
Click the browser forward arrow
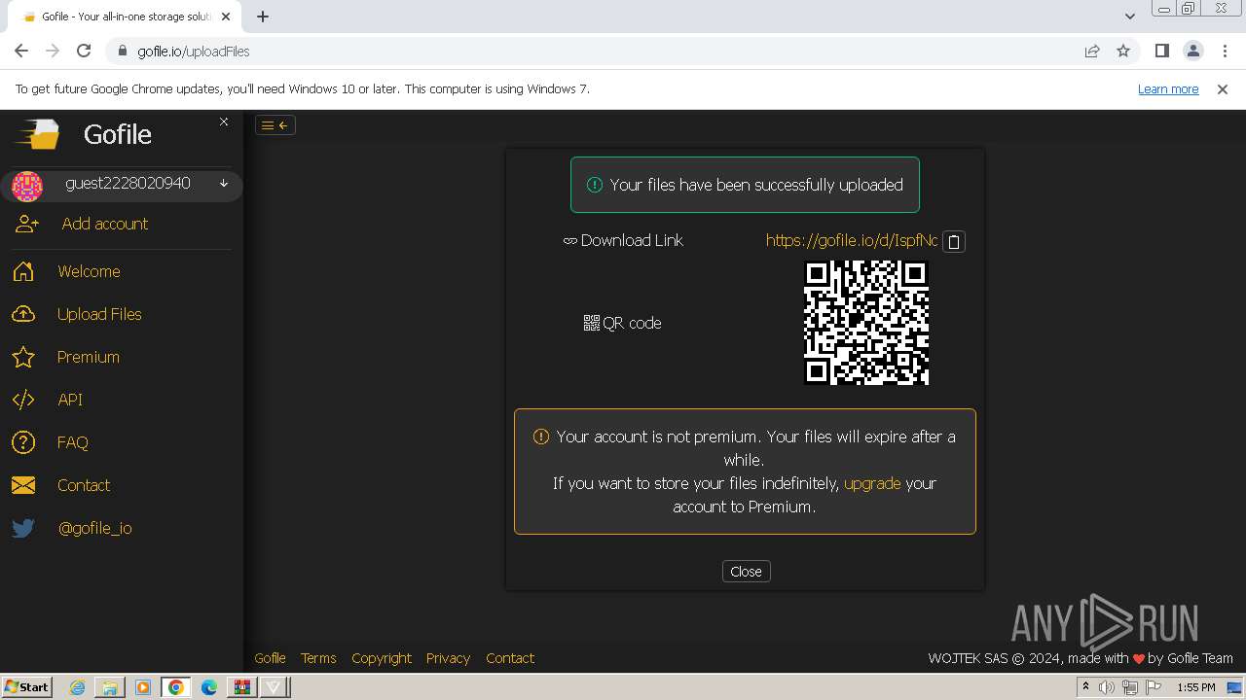point(53,51)
